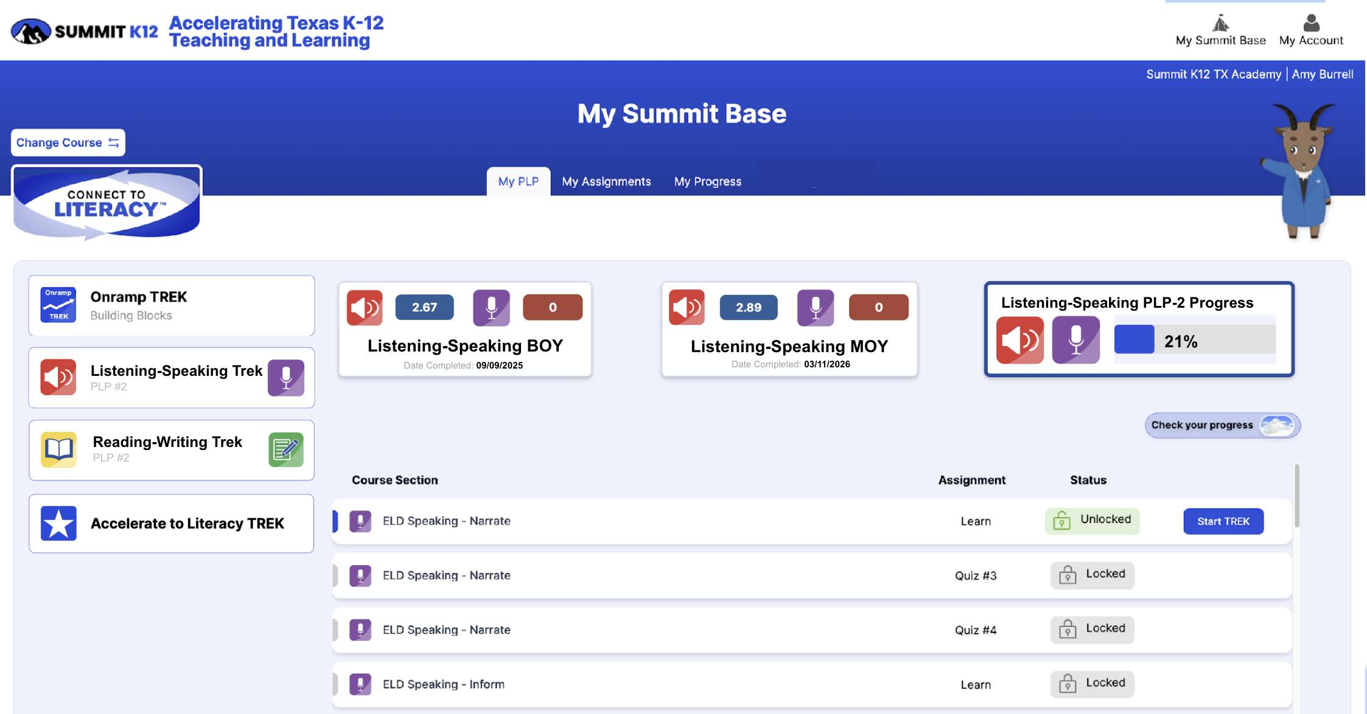The height and width of the screenshot is (714, 1367).
Task: Select Reading-Writing Trek PLP #2 card
Action: [172, 450]
